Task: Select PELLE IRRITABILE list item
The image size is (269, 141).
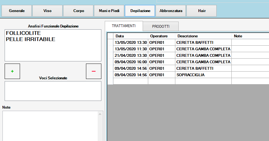Action: (31, 39)
